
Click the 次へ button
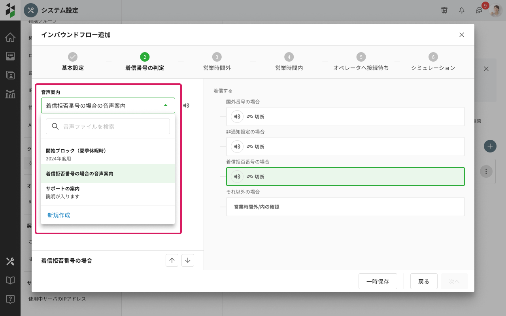pyautogui.click(x=455, y=281)
